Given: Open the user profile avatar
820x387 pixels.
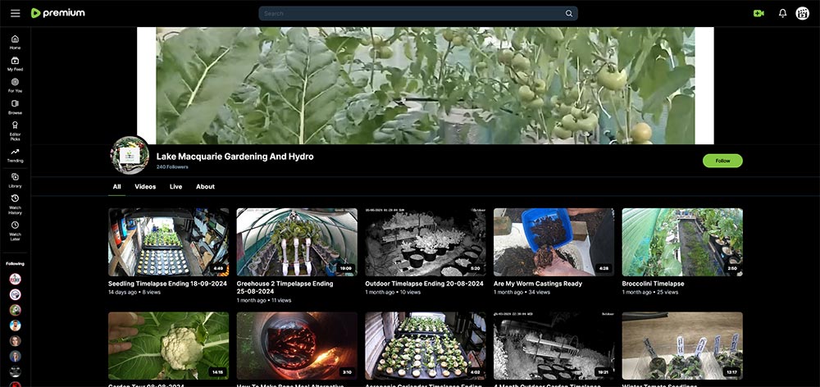Looking at the screenshot, I should coord(802,14).
